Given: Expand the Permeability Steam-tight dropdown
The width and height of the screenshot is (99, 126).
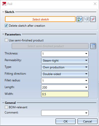Looking at the screenshot, I should (86, 60).
